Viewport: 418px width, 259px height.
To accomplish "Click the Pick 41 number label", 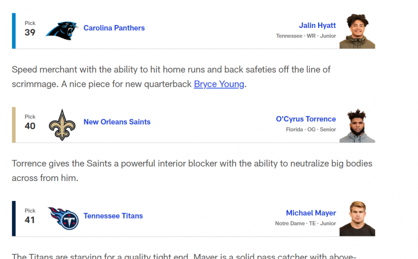I will (x=30, y=220).
